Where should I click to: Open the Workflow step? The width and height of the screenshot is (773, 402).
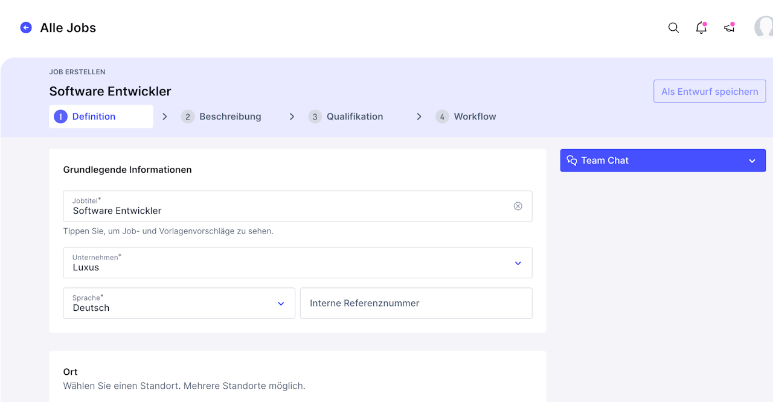click(475, 117)
